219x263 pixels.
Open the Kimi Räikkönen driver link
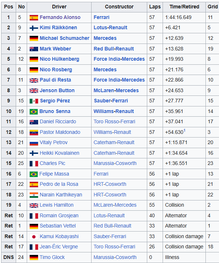pyautogui.click(x=58, y=27)
